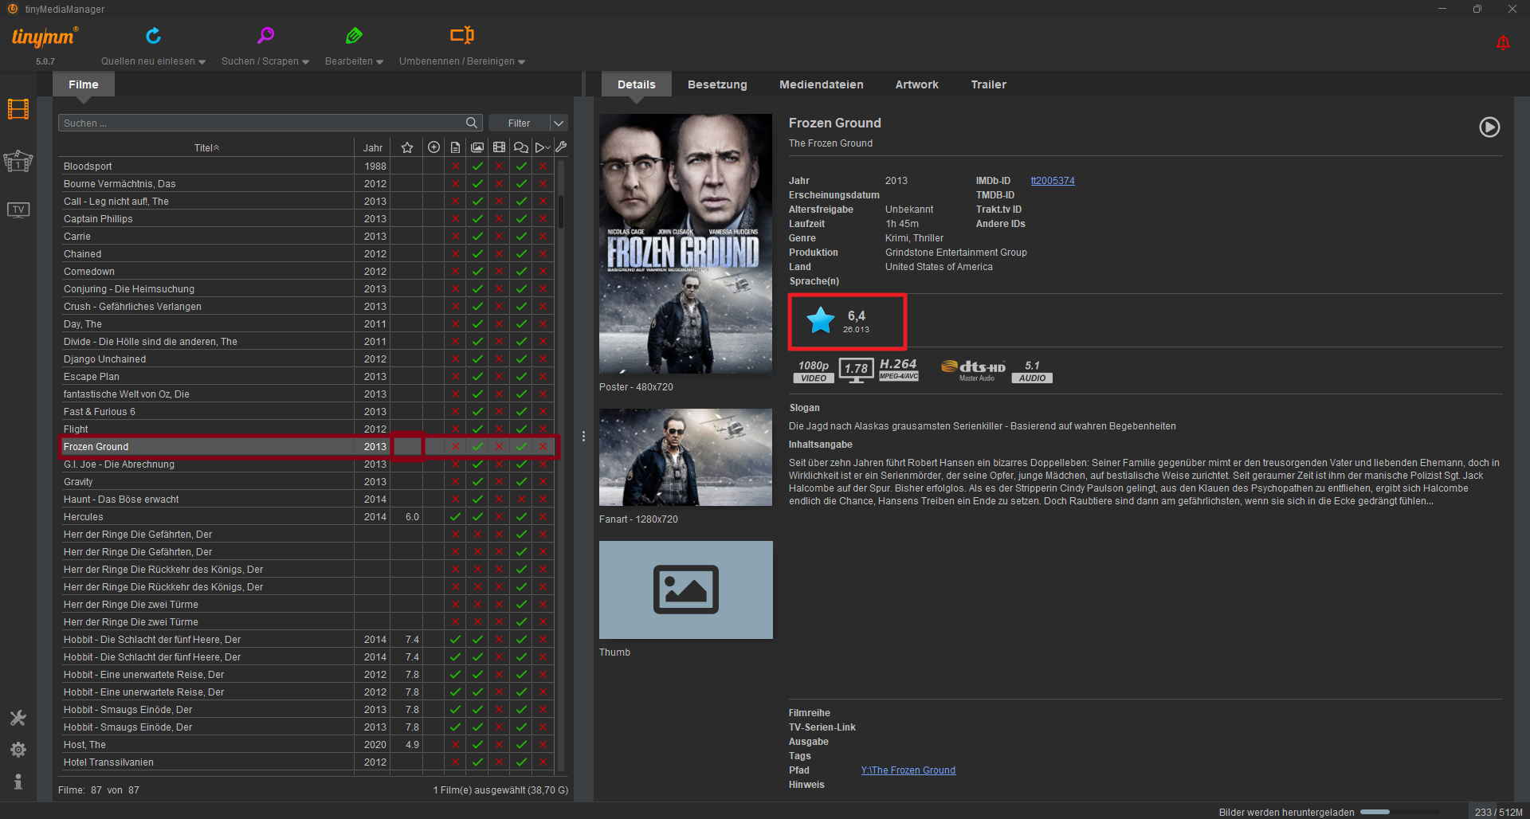Play the Frozen Ground trailer
This screenshot has width=1530, height=819.
click(x=1489, y=127)
